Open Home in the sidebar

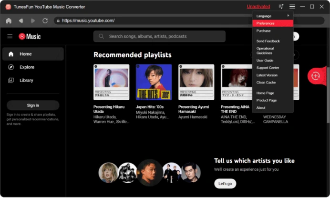click(33, 54)
